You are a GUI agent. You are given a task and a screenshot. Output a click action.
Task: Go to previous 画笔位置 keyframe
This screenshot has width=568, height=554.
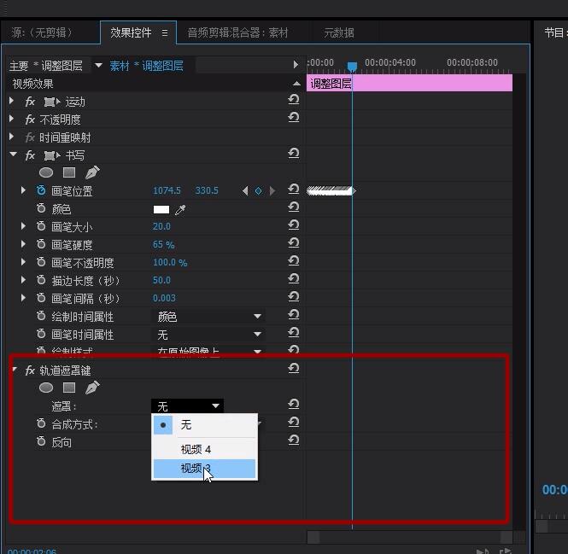click(245, 190)
